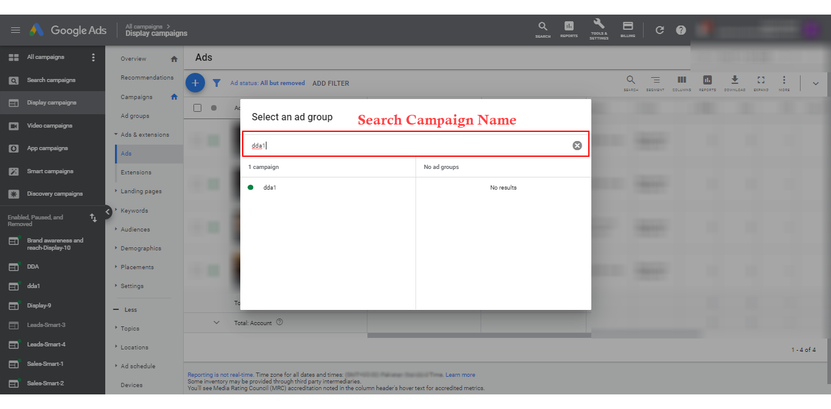831x409 pixels.
Task: Click the Ad status filter chip
Action: point(267,83)
